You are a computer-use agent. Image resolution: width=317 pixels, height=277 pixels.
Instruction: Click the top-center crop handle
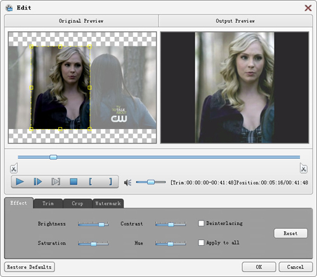click(60, 46)
